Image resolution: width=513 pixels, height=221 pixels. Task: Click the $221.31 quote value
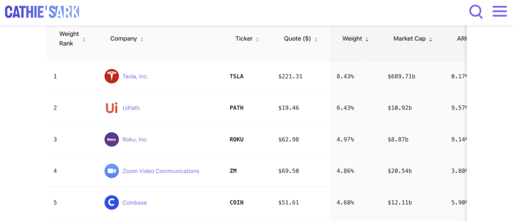pyautogui.click(x=290, y=76)
